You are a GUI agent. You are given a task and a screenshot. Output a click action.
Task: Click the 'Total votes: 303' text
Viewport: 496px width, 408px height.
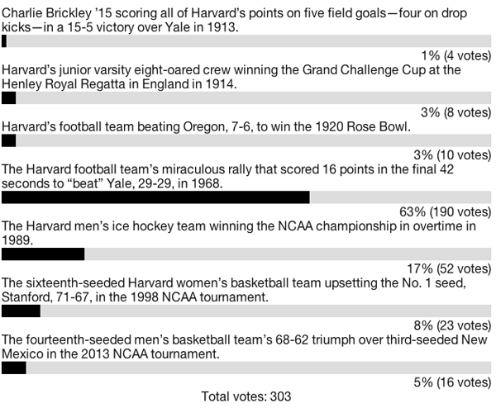pos(246,396)
